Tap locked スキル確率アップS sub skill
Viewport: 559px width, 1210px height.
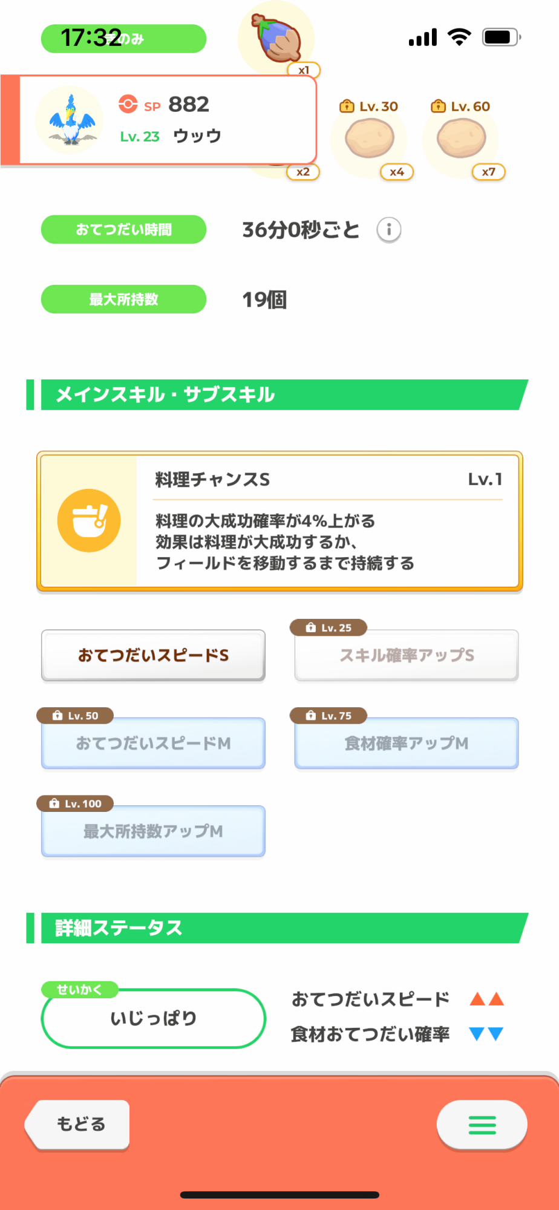click(x=407, y=656)
